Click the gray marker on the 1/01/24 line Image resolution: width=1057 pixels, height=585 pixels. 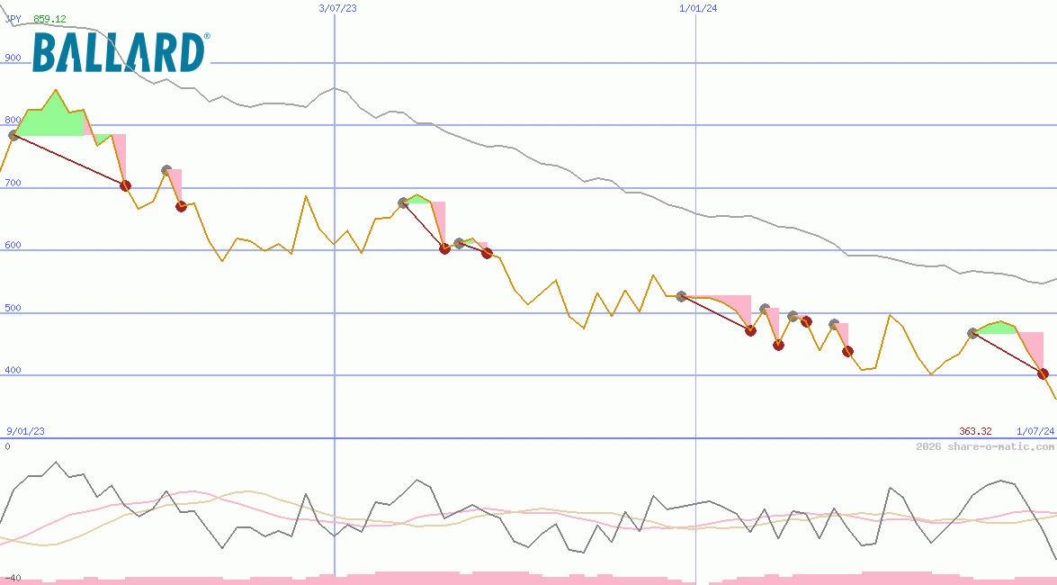[x=681, y=296]
